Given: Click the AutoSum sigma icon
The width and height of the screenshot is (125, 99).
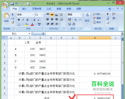Looking at the screenshot, I should (x=108, y=14).
